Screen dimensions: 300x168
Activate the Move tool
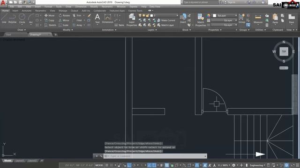coord(50,15)
